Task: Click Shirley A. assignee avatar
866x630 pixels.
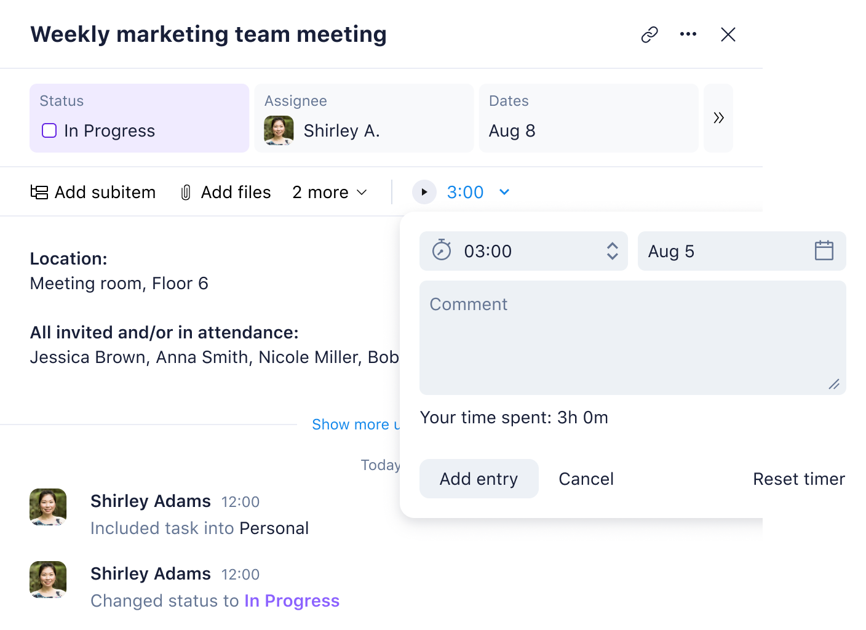Action: [279, 130]
